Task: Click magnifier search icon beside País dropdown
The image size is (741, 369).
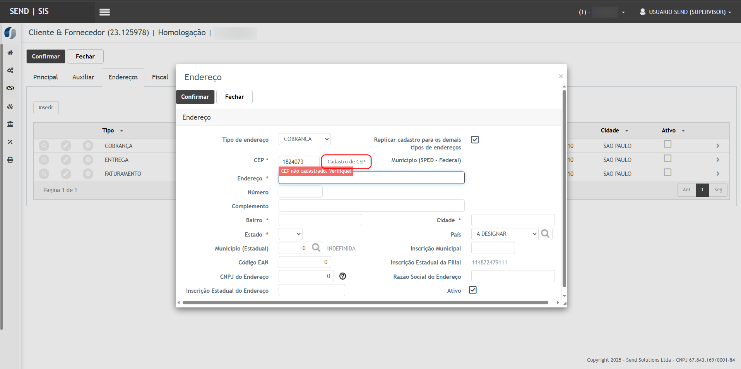Action: click(x=545, y=234)
